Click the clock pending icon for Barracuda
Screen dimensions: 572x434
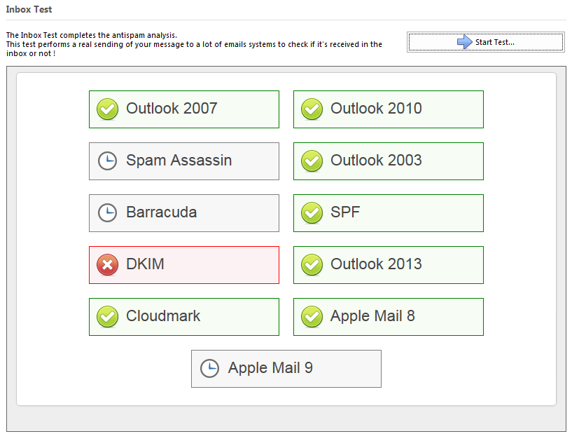pos(107,212)
